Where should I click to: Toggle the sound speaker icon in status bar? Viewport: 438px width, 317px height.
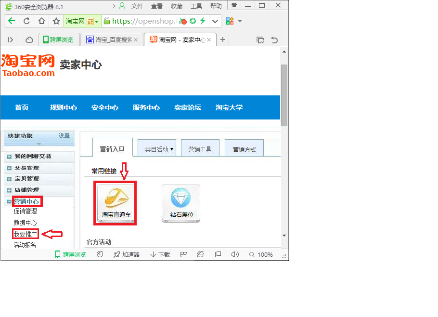[235, 254]
